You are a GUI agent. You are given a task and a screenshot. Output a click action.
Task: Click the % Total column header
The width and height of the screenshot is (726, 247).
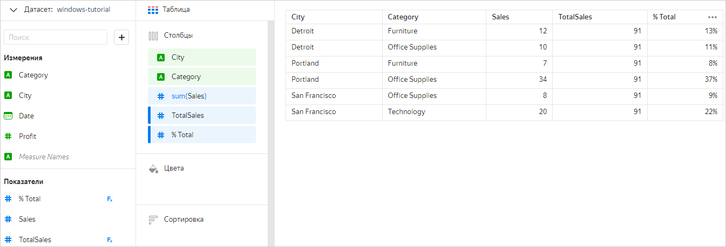tap(664, 17)
